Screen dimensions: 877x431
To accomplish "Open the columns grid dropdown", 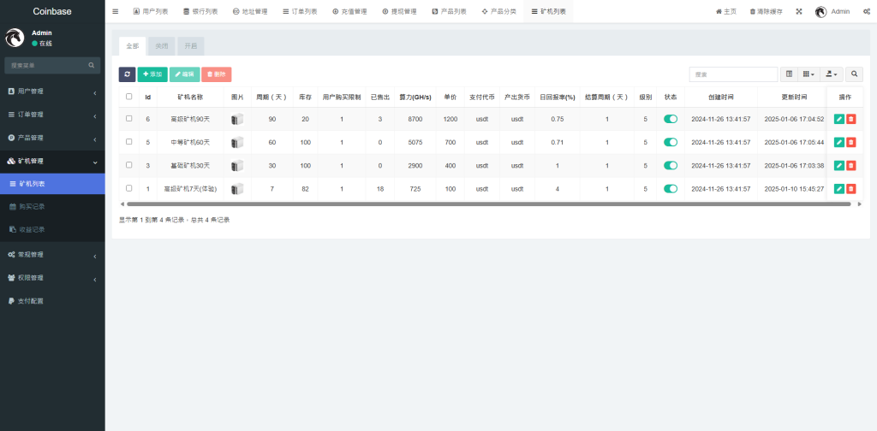I will pos(808,74).
